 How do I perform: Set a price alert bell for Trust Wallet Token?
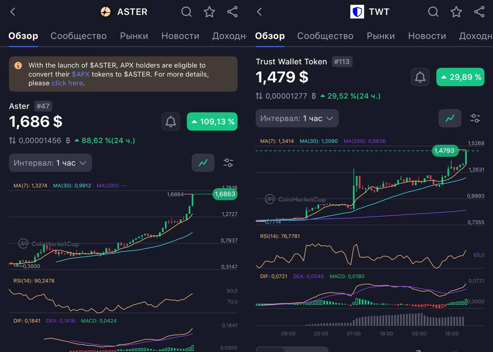(x=420, y=77)
